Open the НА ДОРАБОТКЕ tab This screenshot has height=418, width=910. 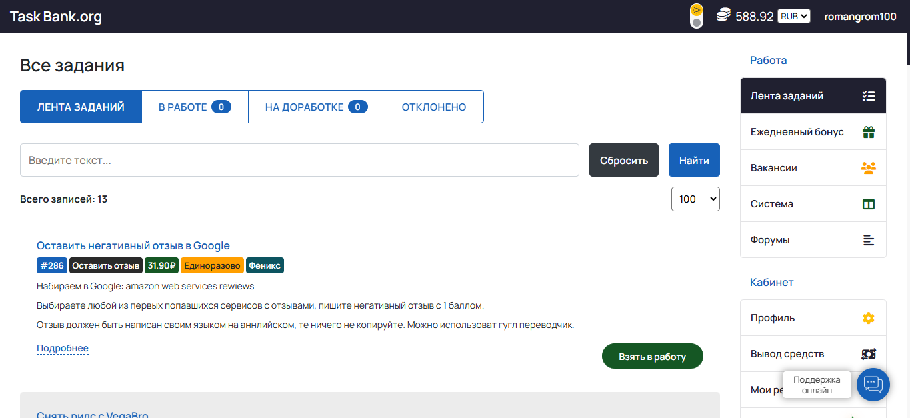[316, 107]
